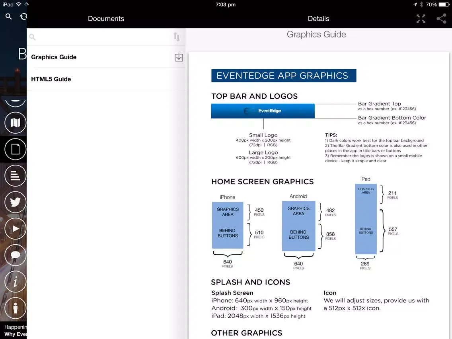452x339 pixels.
Task: Tap the refresh sync icon
Action: 23,17
